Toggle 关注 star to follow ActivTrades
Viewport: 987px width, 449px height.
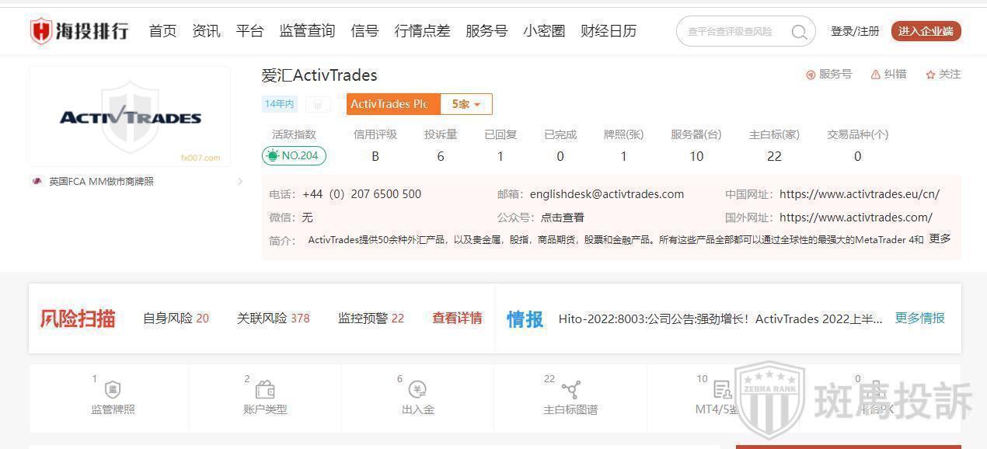[x=930, y=75]
